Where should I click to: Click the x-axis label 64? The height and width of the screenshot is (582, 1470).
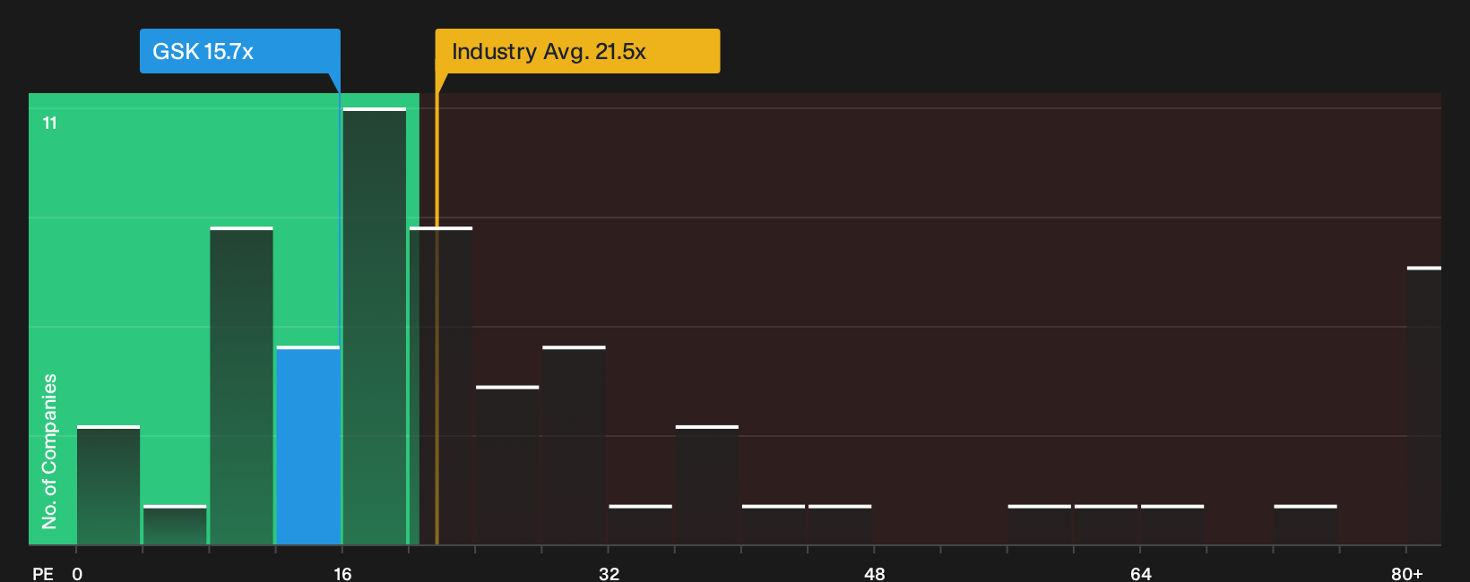click(1140, 573)
